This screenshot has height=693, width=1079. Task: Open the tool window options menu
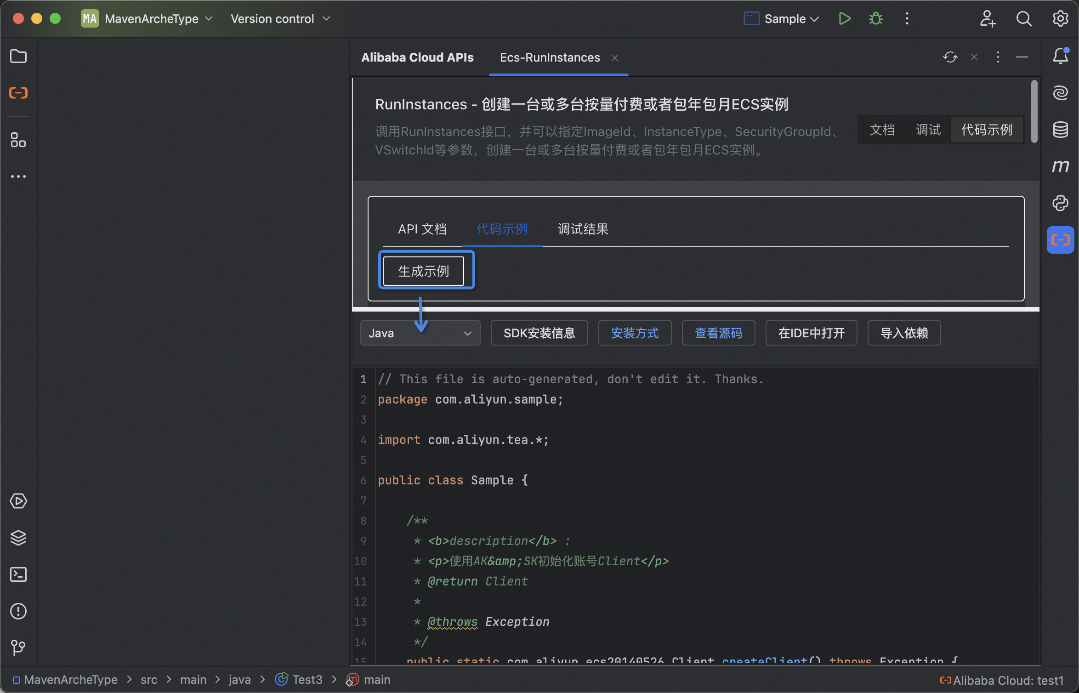(x=998, y=57)
